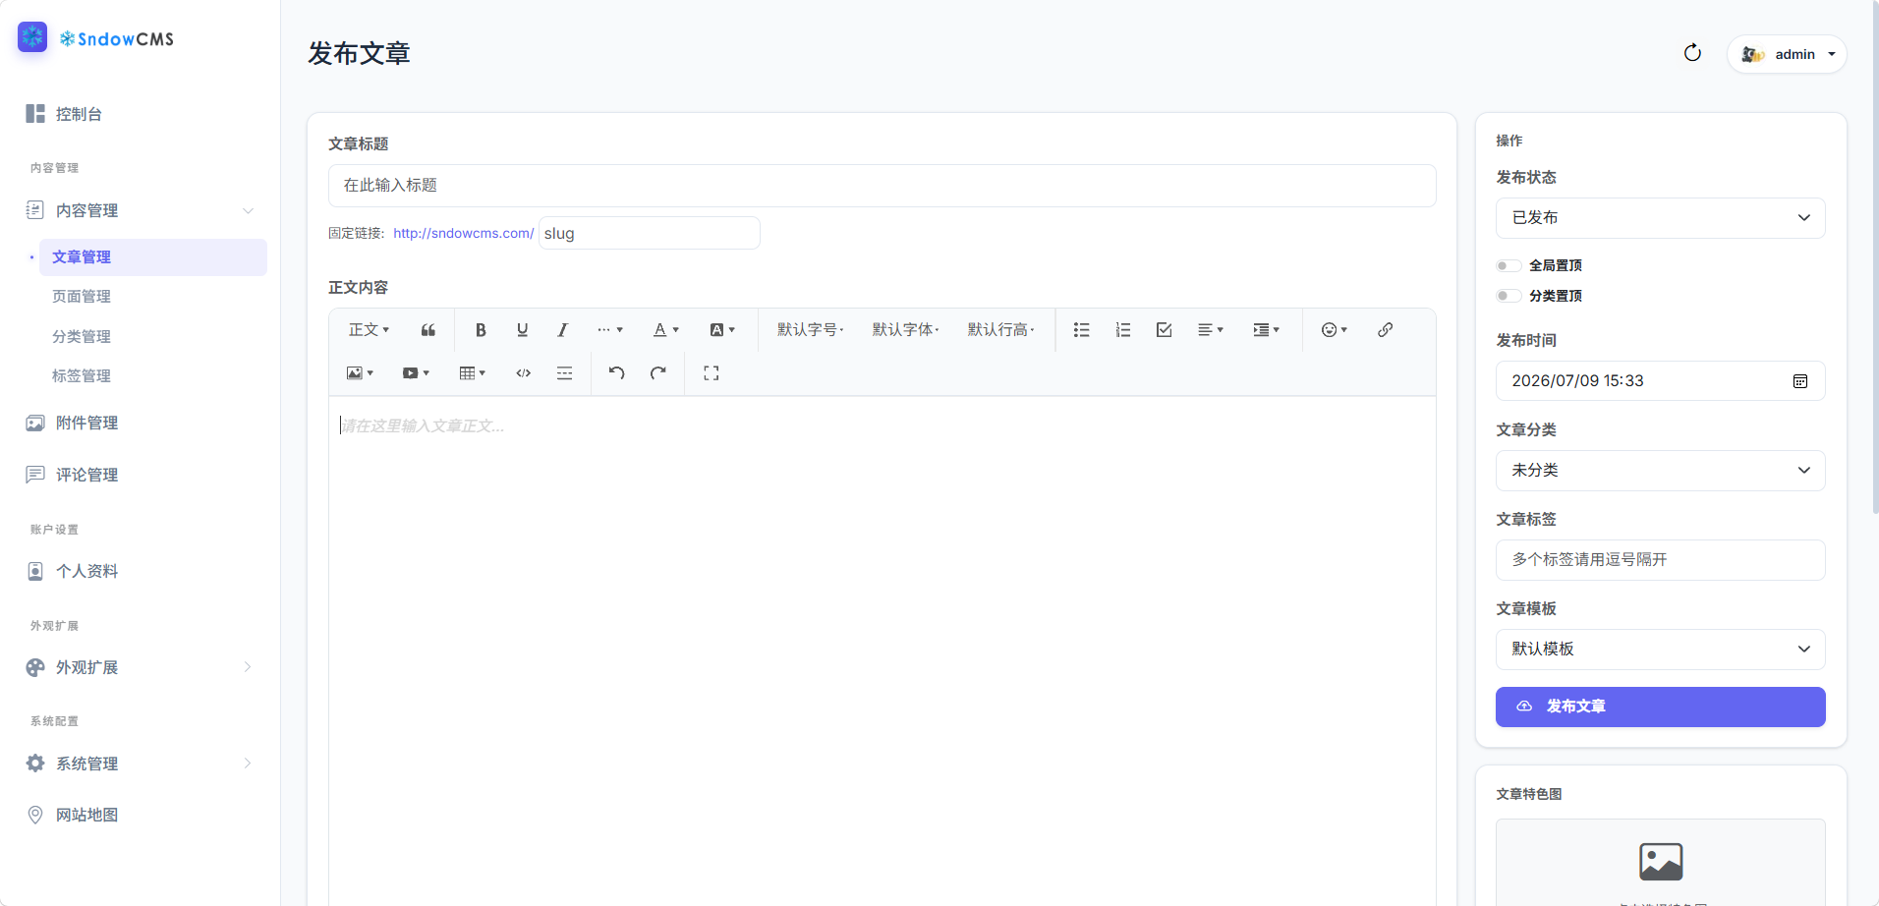Open the 文章模板 dropdown showing 默认模板
Screen dimensions: 1879x906
click(1660, 650)
